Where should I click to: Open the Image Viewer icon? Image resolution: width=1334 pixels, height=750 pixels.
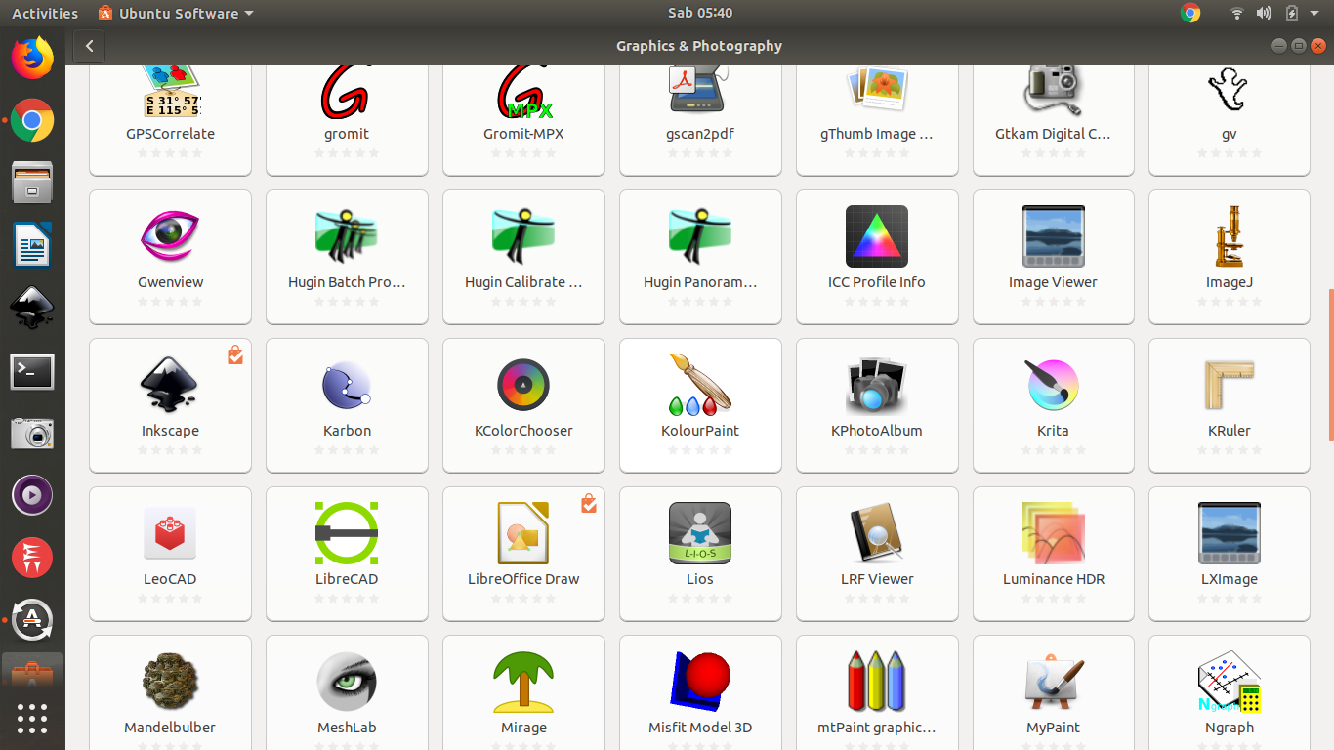click(1053, 236)
